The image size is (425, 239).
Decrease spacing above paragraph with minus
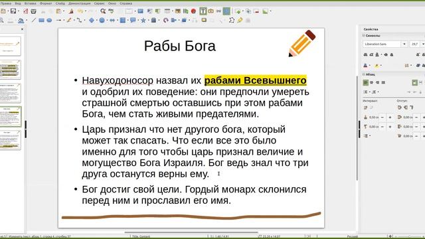click(382, 118)
